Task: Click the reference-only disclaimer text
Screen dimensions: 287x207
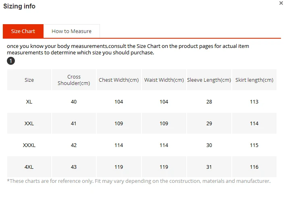Action: tap(139, 181)
